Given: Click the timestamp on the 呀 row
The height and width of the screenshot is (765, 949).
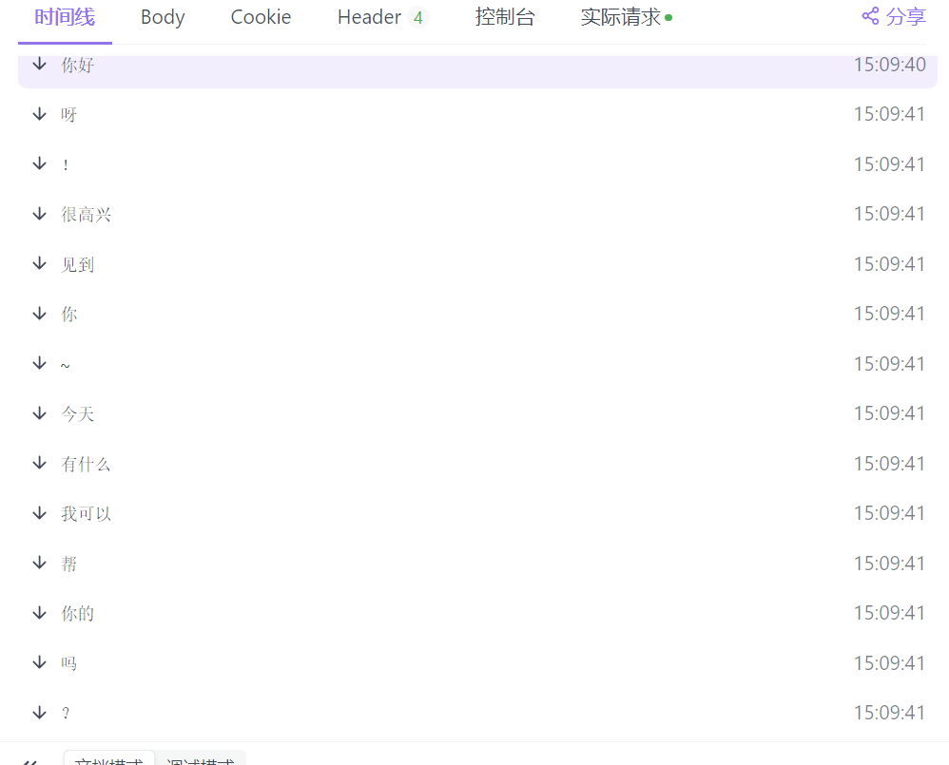Looking at the screenshot, I should (x=890, y=114).
